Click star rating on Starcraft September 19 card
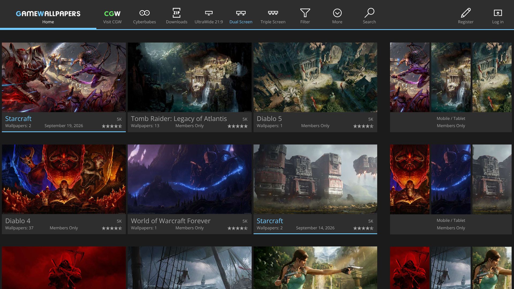The width and height of the screenshot is (514, 289). [x=112, y=126]
